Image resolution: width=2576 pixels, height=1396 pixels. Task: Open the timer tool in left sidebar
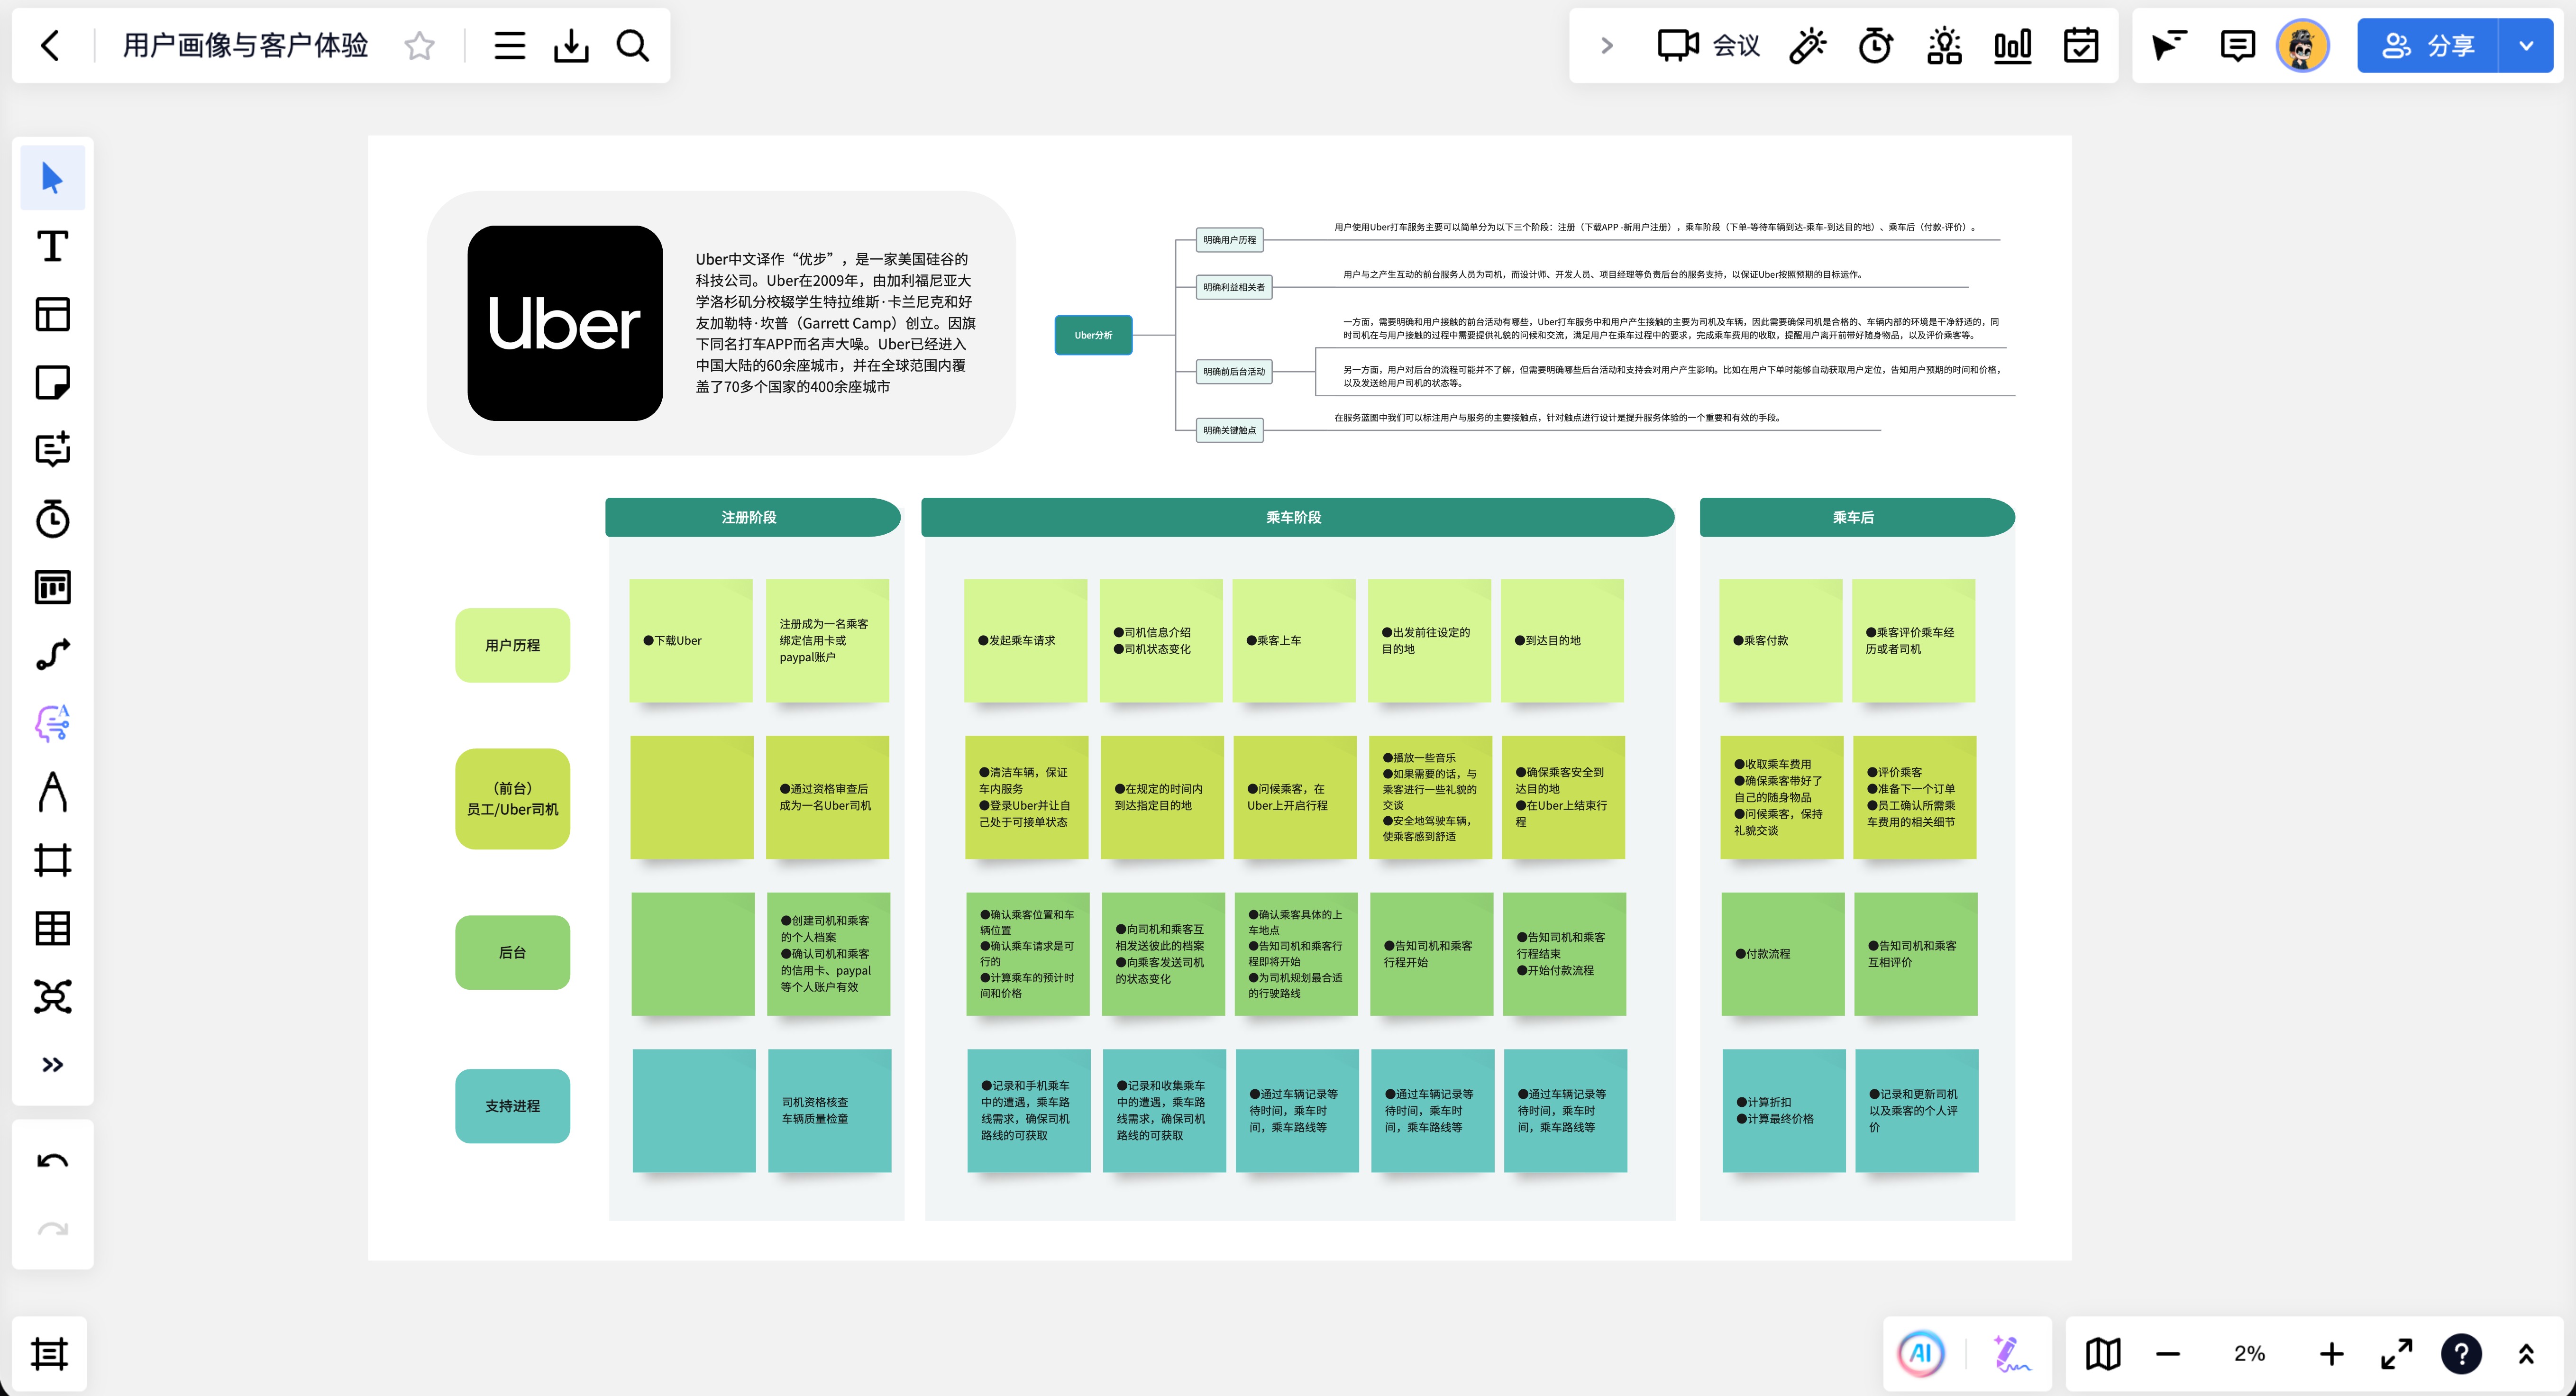[52, 519]
